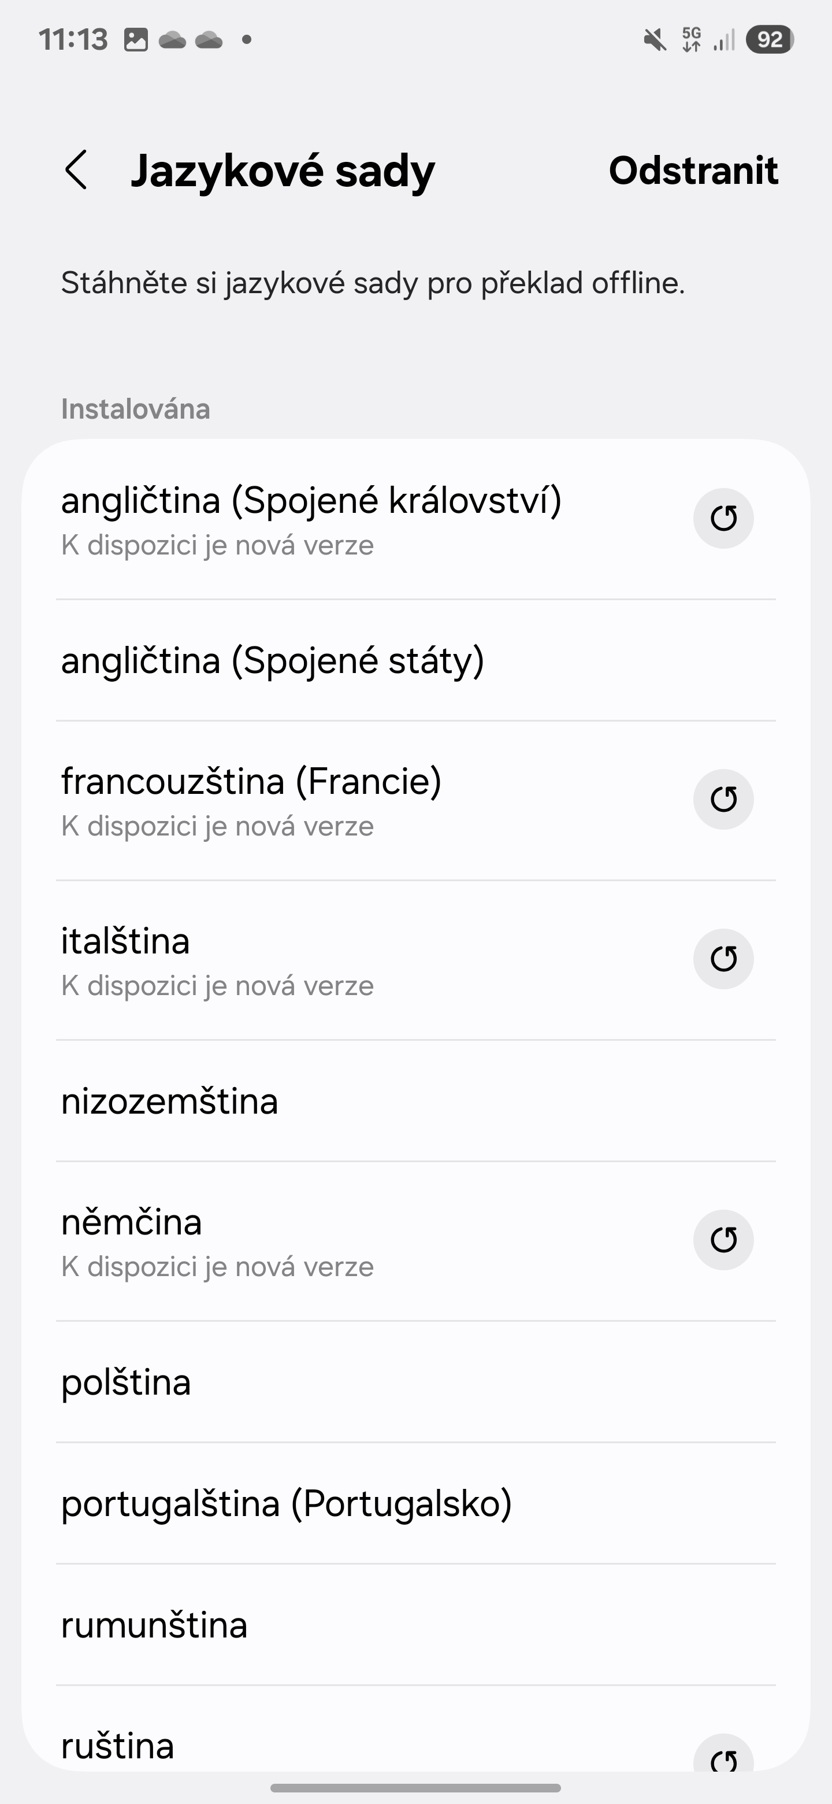Update the francouzština (Francie) language pack
The height and width of the screenshot is (1804, 832).
(x=723, y=799)
